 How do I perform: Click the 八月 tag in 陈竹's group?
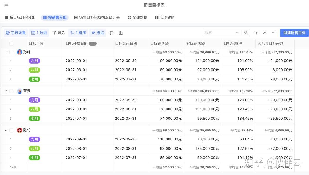tap(35, 148)
